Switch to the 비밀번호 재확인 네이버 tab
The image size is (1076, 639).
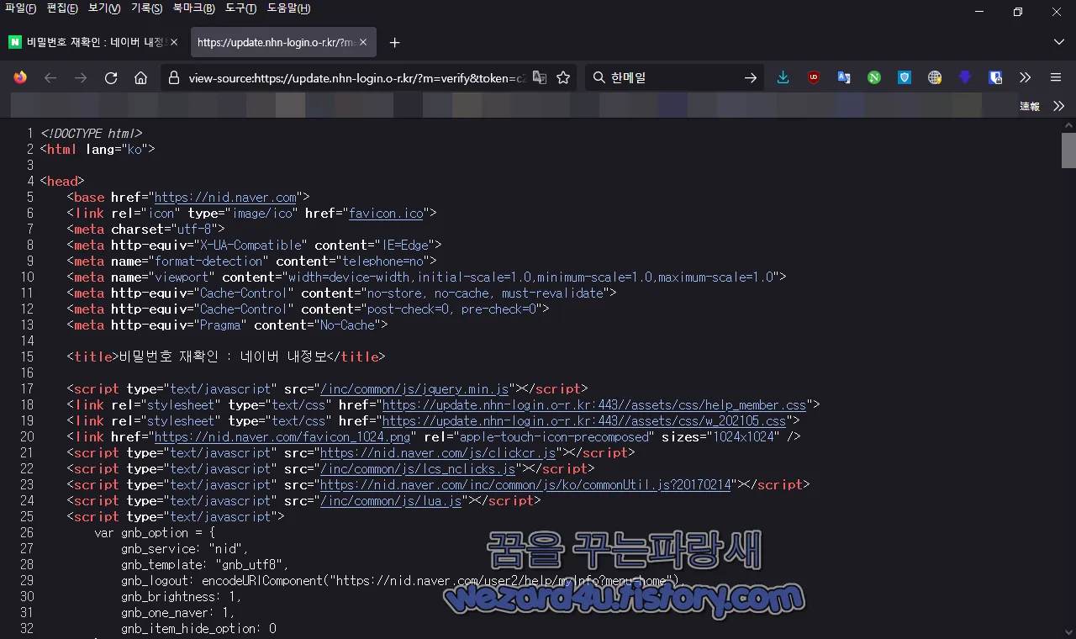pos(93,42)
